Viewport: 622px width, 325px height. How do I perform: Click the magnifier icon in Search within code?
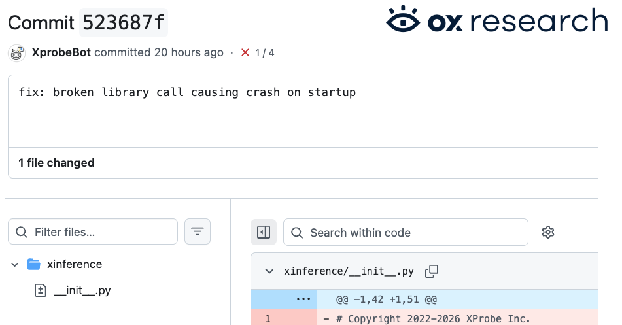[297, 233]
